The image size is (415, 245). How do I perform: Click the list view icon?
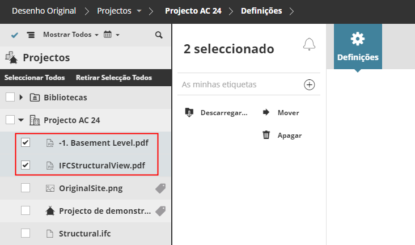[31, 35]
